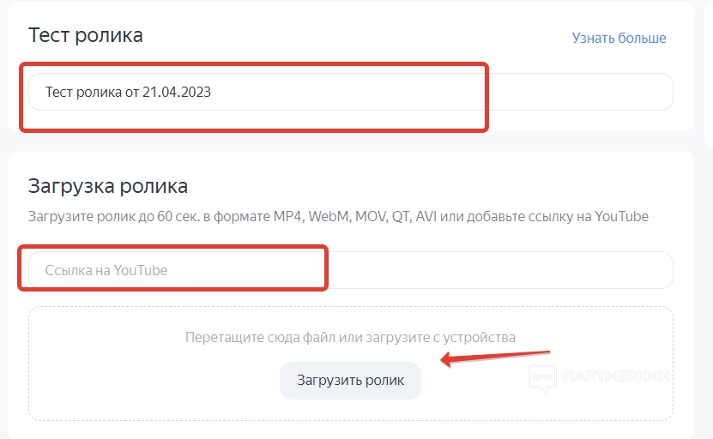Click the "Загрузить ролик" button
Viewport: 713px width, 439px height.
pos(350,380)
